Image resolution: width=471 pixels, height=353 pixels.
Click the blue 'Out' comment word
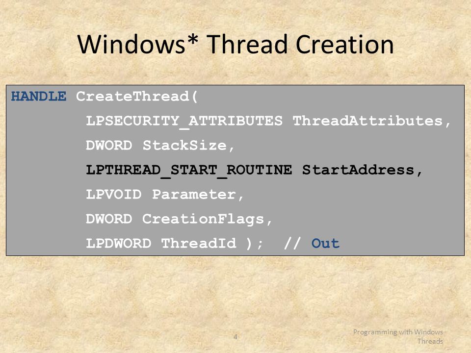(x=325, y=244)
